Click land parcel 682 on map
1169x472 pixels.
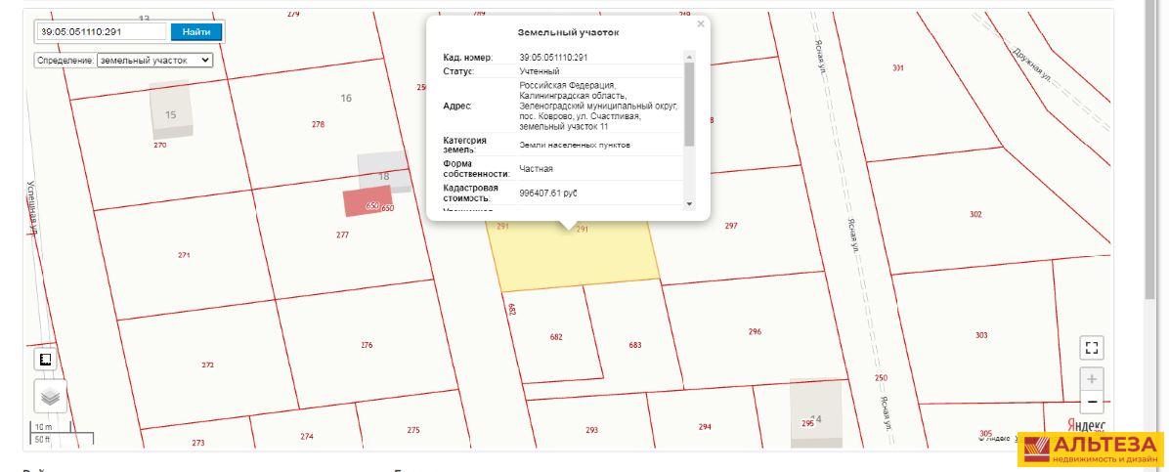point(556,337)
